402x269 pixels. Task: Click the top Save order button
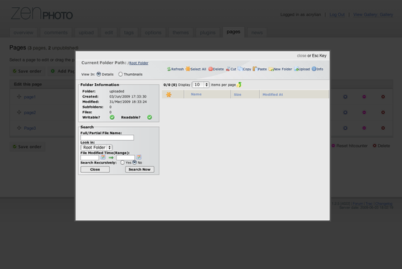tap(27, 71)
